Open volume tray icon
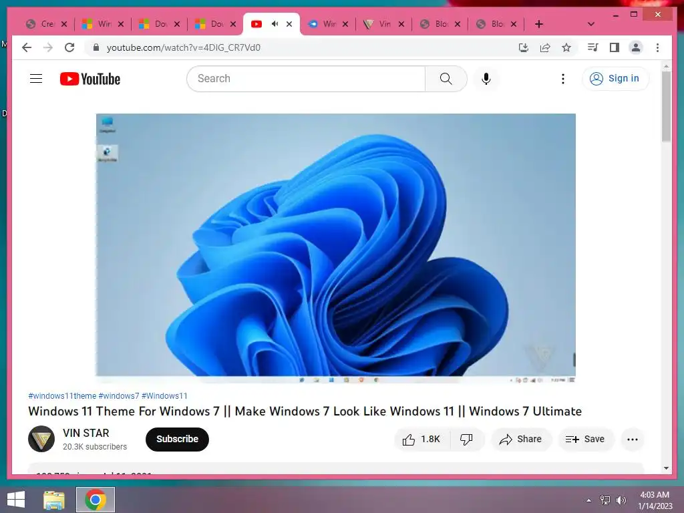 pos(621,500)
